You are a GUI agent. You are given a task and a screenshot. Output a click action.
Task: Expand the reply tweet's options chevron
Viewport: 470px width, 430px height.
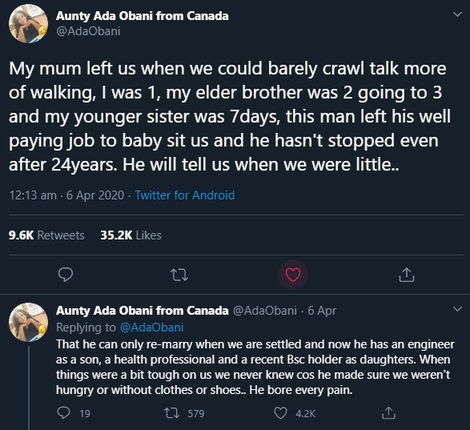(x=457, y=309)
